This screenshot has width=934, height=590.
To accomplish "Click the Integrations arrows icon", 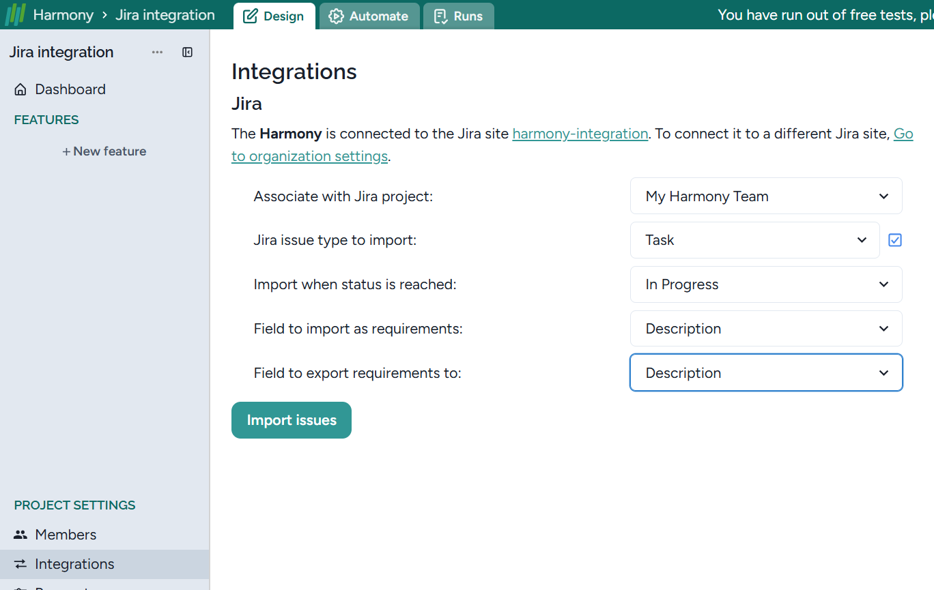I will (20, 564).
